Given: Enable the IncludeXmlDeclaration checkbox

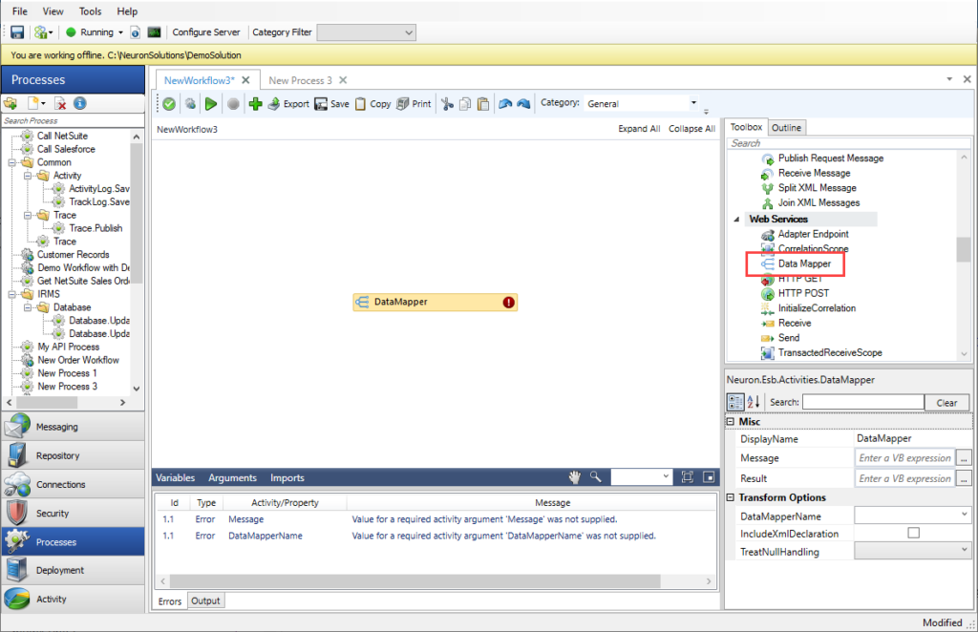Looking at the screenshot, I should [913, 534].
